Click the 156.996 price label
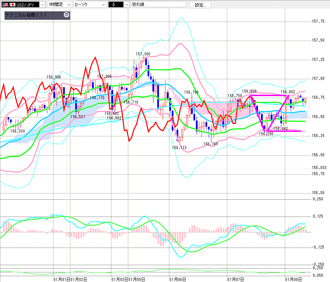This screenshot has height=282, width=330. click(54, 77)
